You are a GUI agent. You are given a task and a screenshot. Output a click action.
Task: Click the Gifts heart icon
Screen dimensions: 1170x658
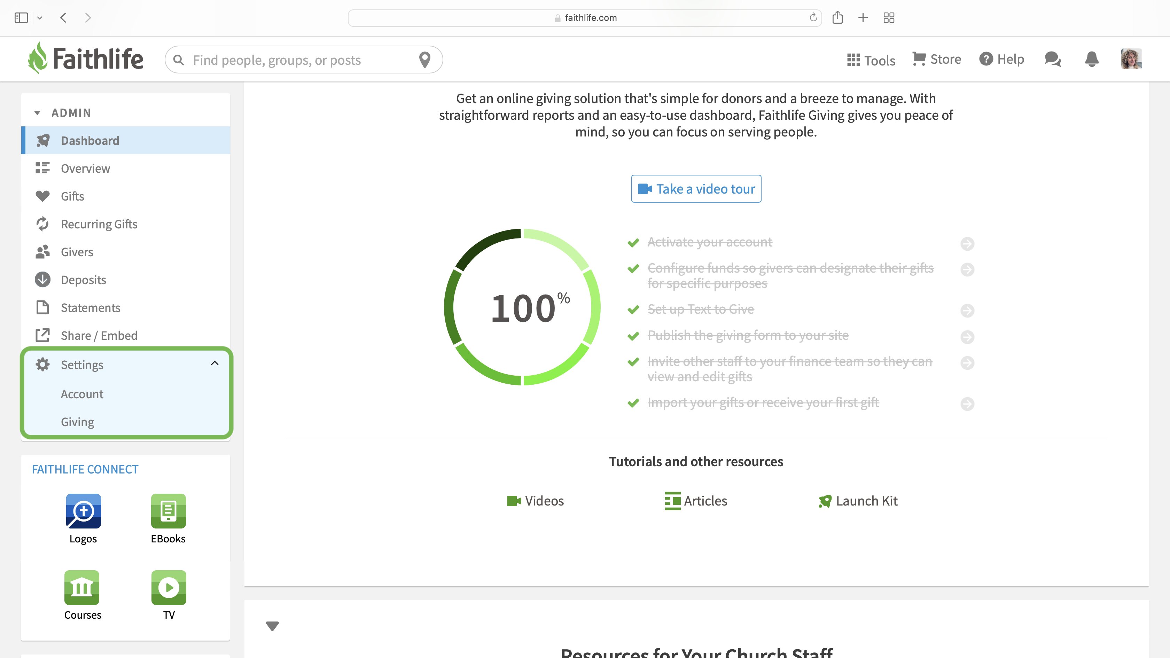tap(43, 196)
